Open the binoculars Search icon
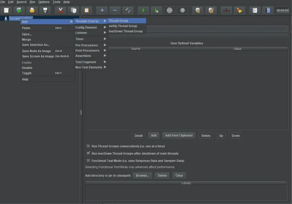 click(x=226, y=10)
